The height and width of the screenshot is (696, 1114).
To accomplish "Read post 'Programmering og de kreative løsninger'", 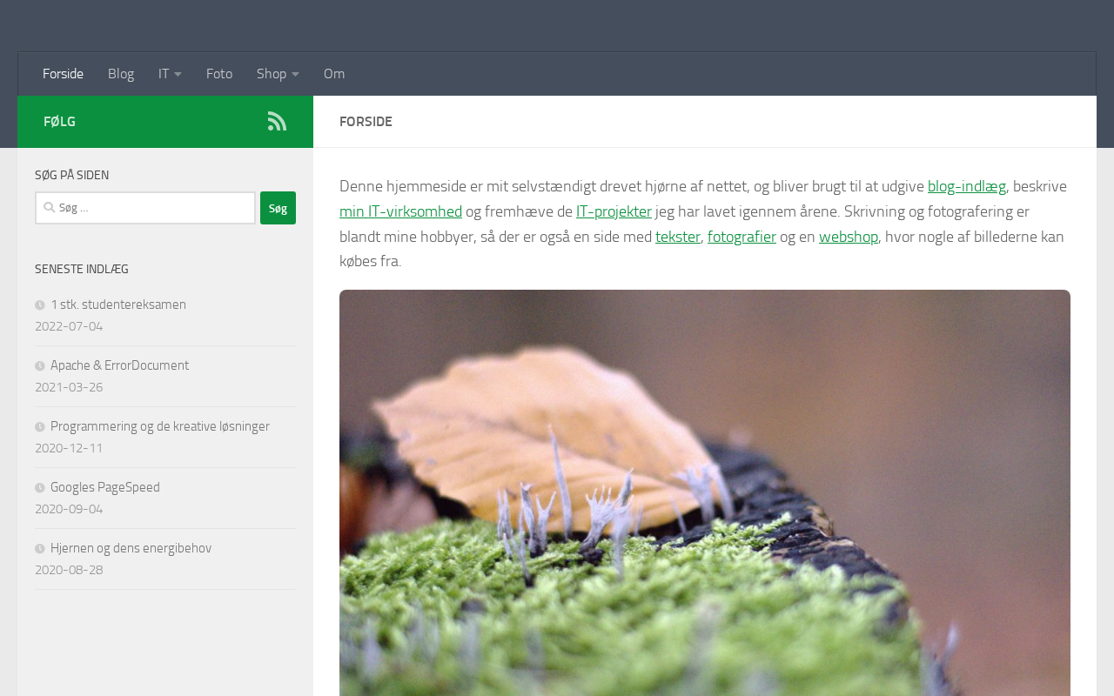I will click(160, 426).
